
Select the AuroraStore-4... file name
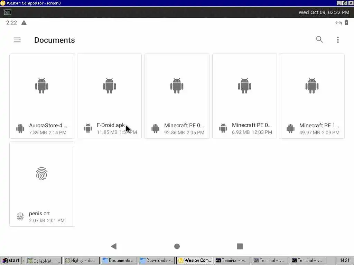[48, 126]
